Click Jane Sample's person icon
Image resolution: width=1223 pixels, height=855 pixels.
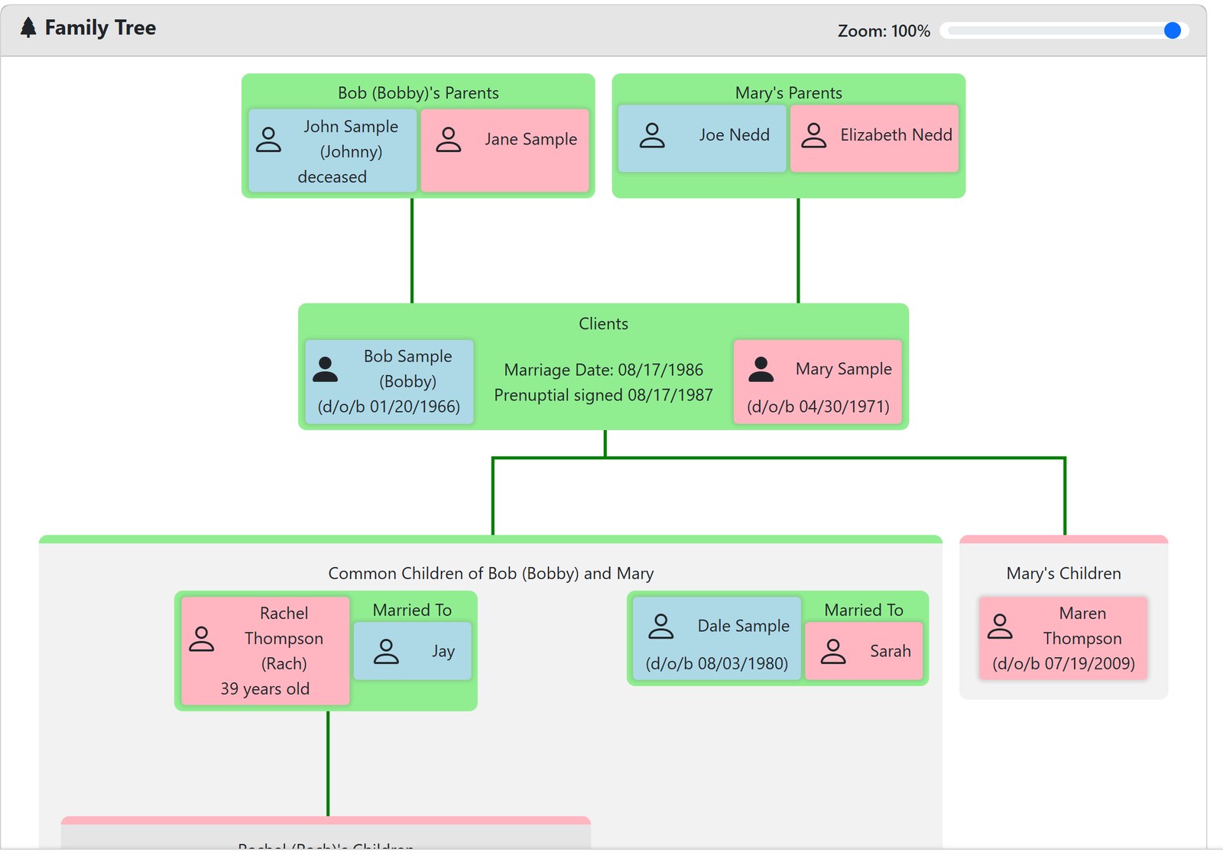[449, 140]
